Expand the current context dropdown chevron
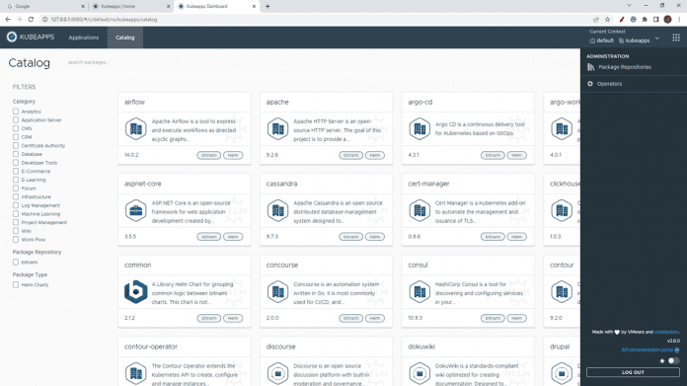Screen dimensions: 687x386 point(657,39)
